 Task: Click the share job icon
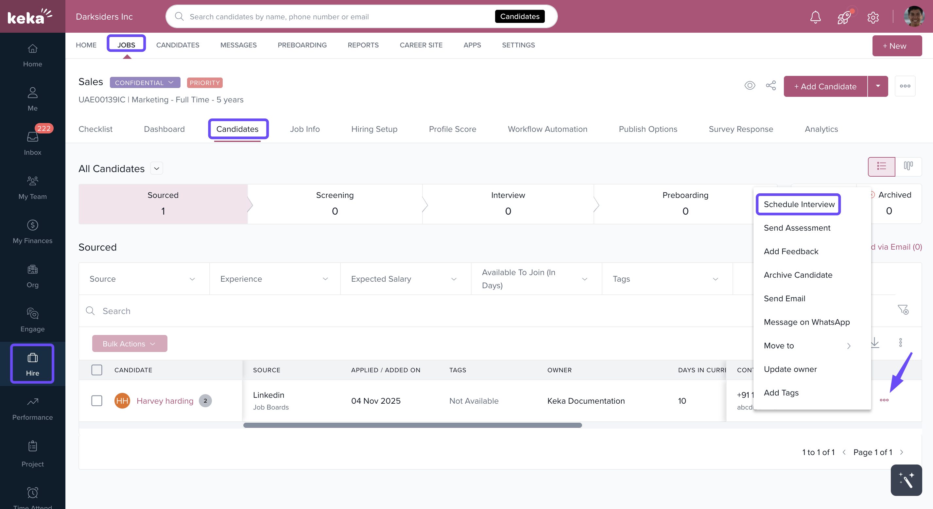pos(771,85)
